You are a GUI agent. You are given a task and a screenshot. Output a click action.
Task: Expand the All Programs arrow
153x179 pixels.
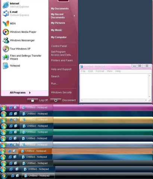click(x=30, y=92)
